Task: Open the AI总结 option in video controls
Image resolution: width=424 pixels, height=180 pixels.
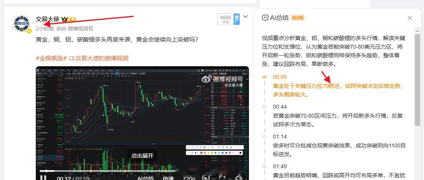Action: tap(146, 178)
